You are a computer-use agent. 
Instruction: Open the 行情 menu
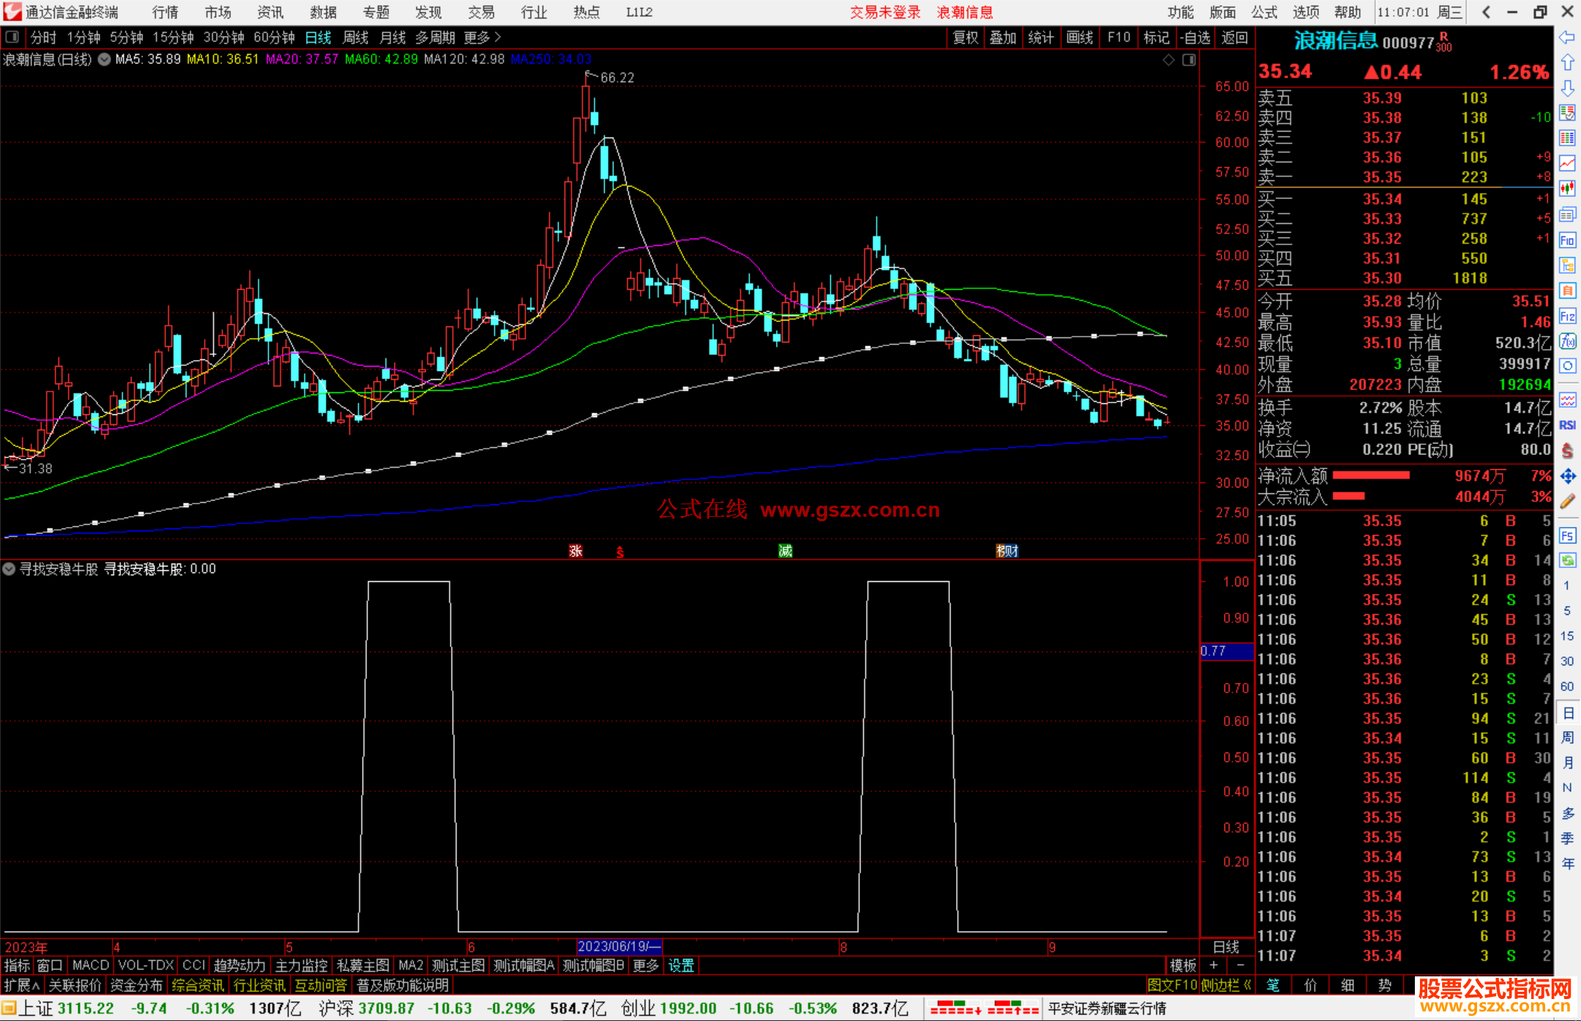point(165,12)
